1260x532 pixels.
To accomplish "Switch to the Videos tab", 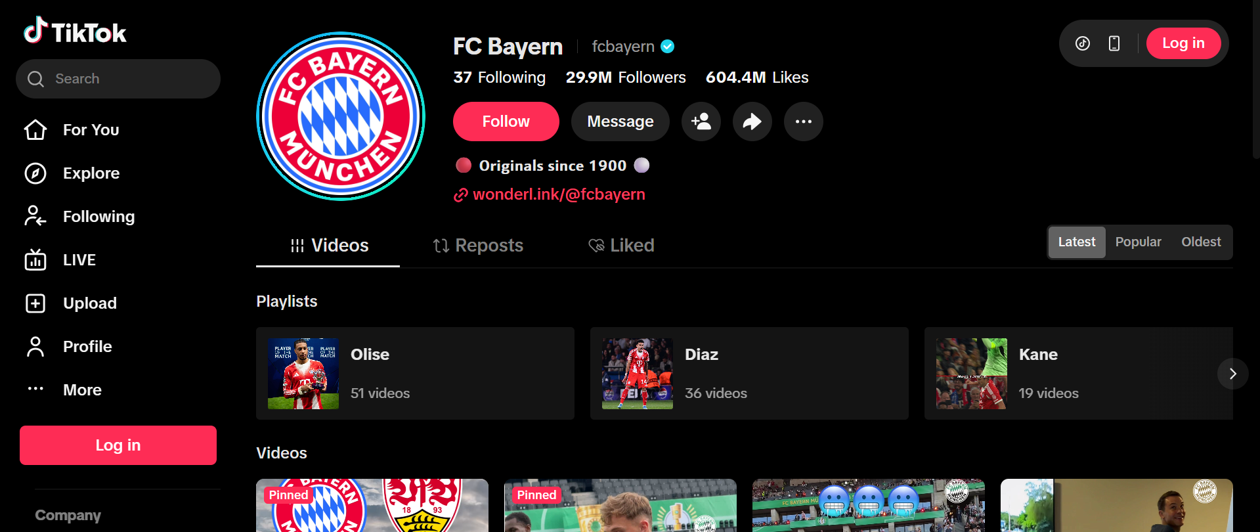I will tap(328, 246).
